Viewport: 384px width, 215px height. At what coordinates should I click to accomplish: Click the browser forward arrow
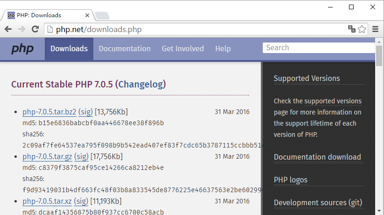tap(21, 29)
